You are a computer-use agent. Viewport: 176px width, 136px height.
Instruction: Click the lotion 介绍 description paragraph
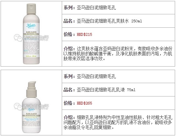click(x=118, y=123)
